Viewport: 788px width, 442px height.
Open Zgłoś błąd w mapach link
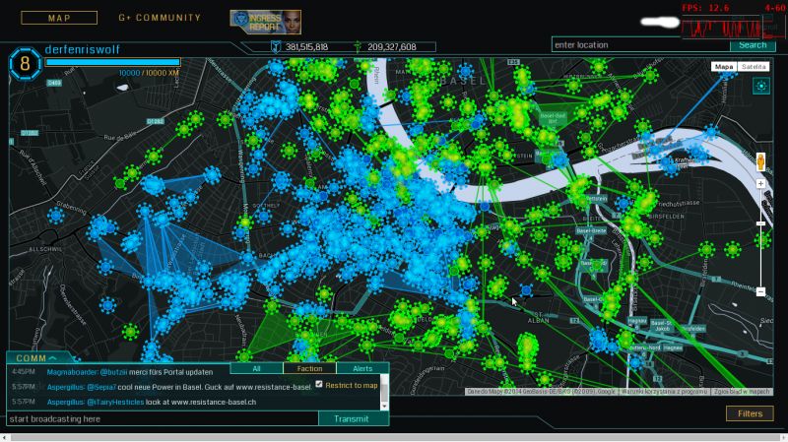point(742,391)
